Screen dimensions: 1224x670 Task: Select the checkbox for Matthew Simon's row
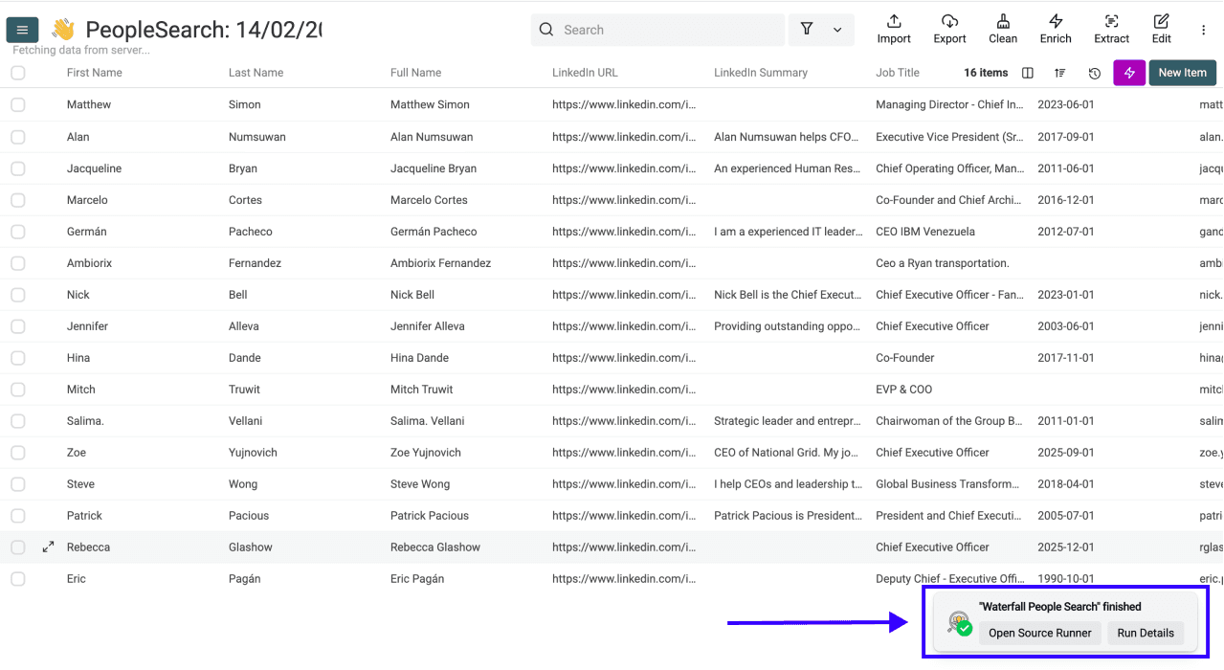[x=17, y=104]
